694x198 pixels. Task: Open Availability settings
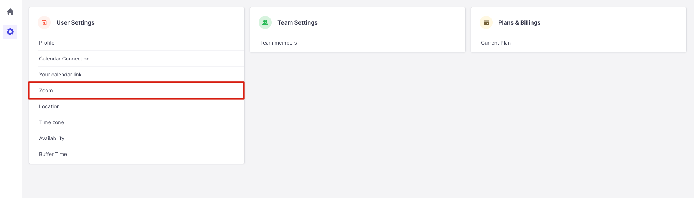coord(52,138)
